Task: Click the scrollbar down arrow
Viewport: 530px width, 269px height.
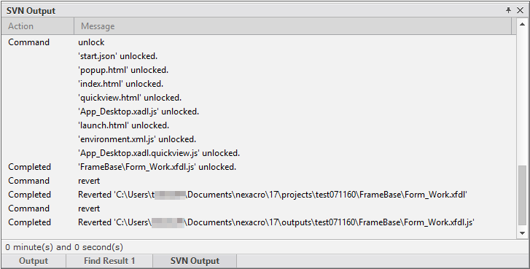Action: [522, 233]
